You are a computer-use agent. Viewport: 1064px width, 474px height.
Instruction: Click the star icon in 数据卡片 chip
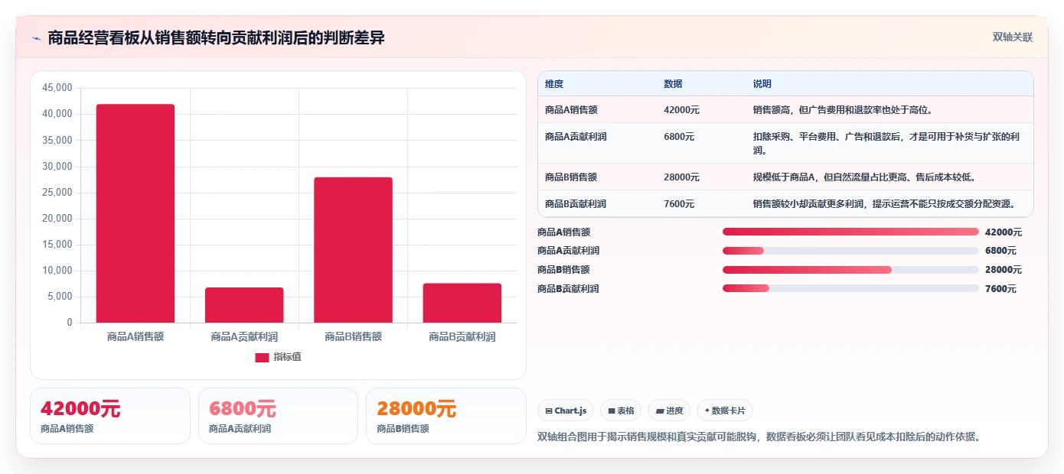coord(707,411)
